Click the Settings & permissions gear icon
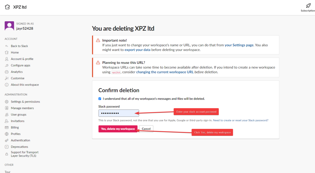This screenshot has width=315, height=173. [x=7, y=102]
